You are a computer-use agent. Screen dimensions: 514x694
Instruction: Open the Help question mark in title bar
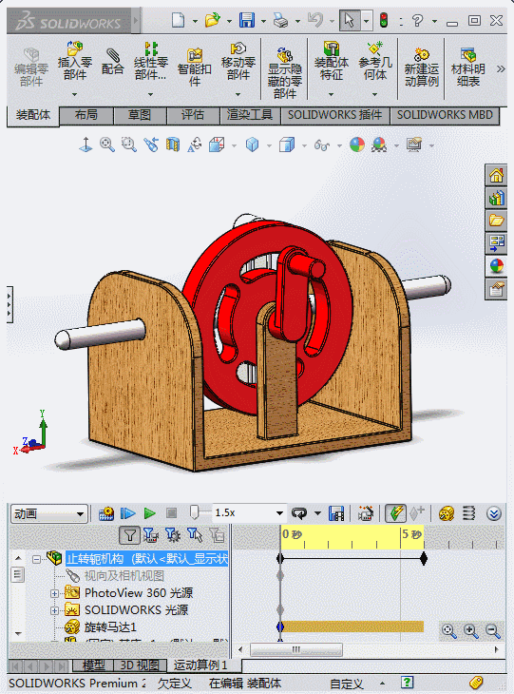pos(417,20)
